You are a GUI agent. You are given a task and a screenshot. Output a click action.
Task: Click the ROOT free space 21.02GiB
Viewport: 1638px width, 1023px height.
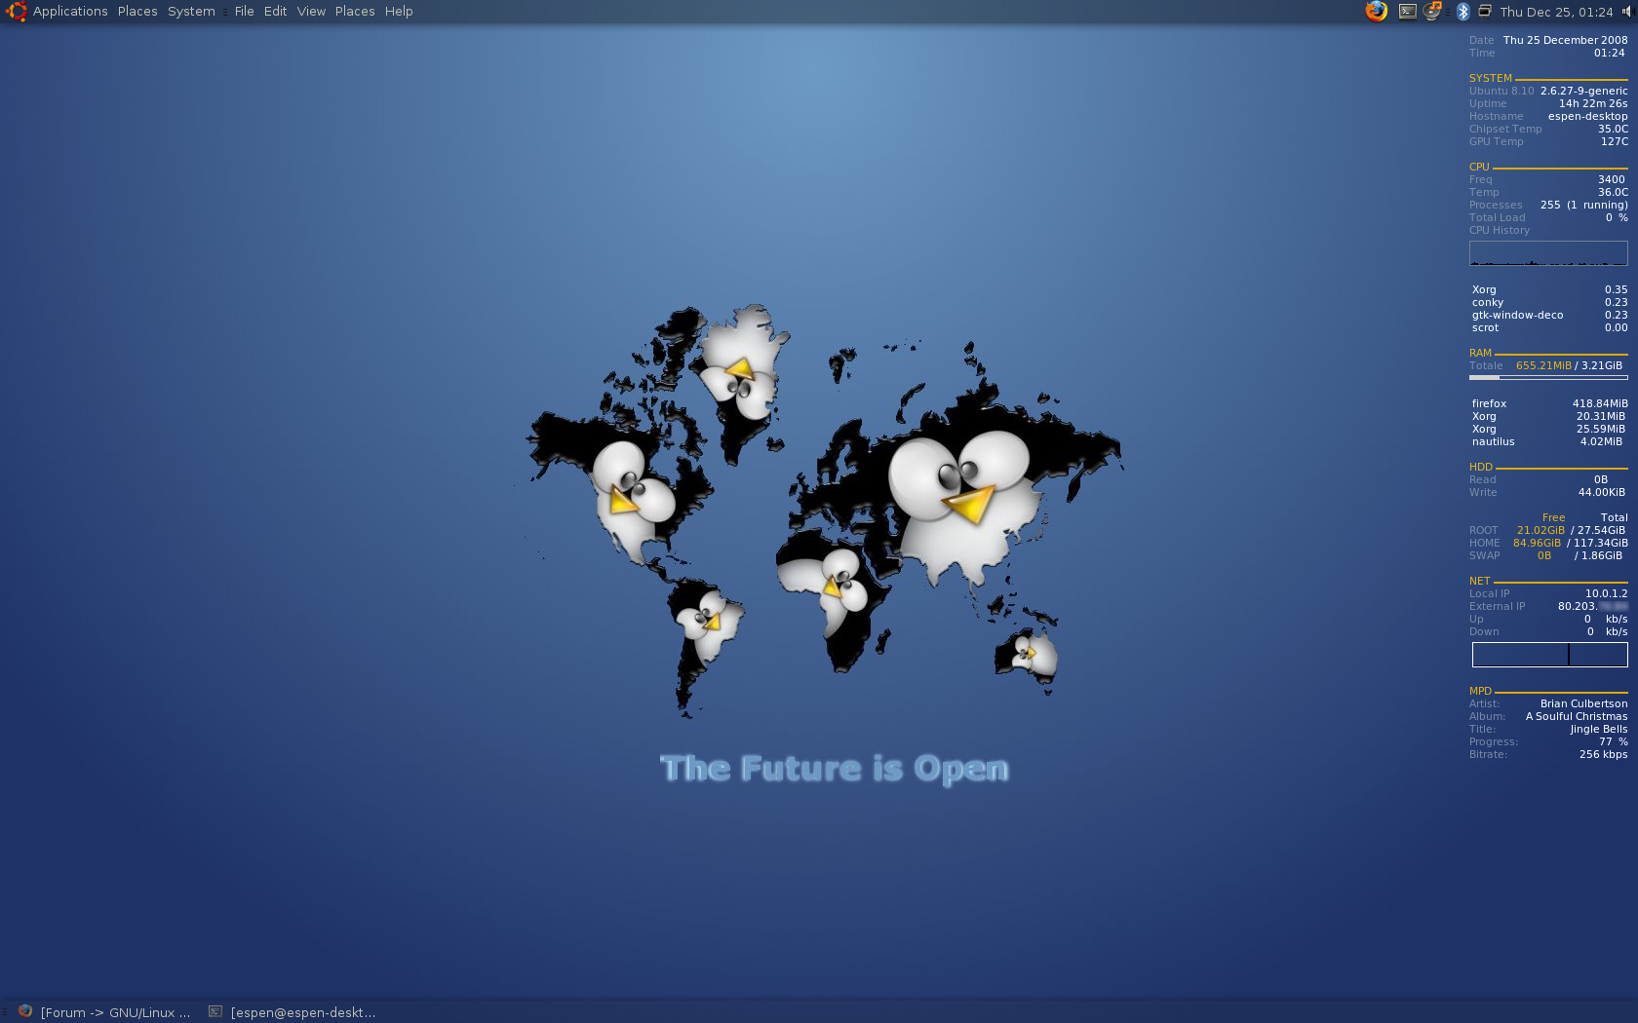[1540, 530]
